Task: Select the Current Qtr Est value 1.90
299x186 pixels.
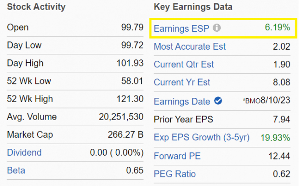Action: 282,65
